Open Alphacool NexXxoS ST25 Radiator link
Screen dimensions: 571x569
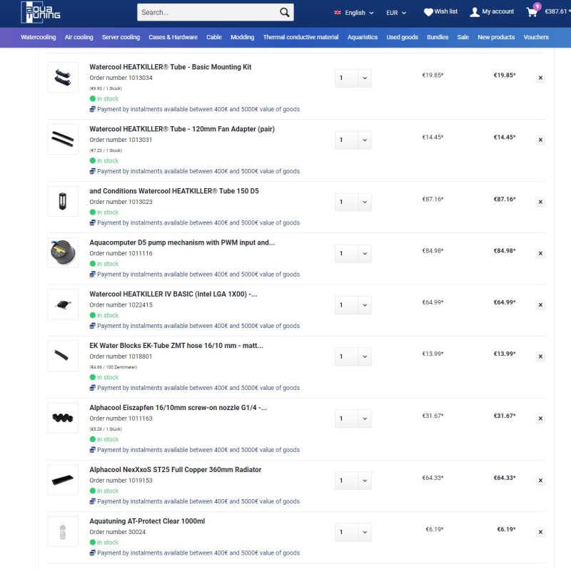click(x=176, y=470)
